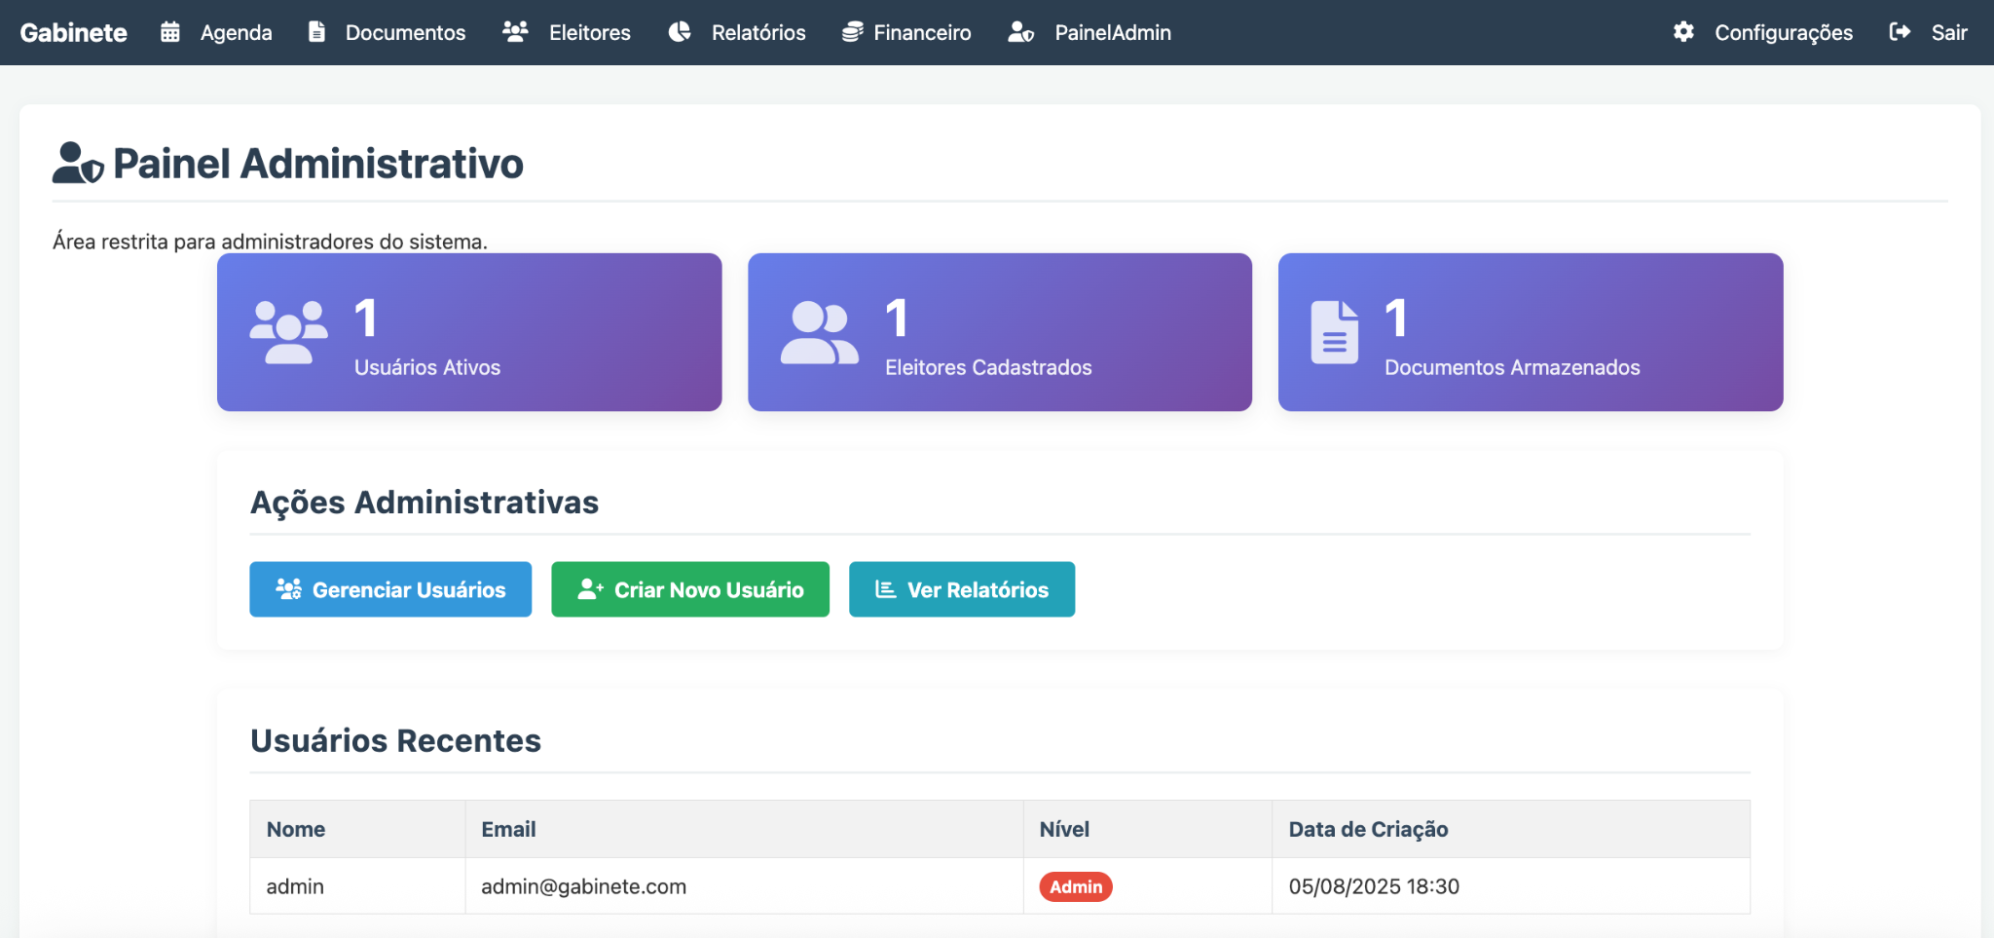Viewport: 1994px width, 938px height.
Task: Select the Documentos Armazenados stat card
Action: [x=1531, y=332]
